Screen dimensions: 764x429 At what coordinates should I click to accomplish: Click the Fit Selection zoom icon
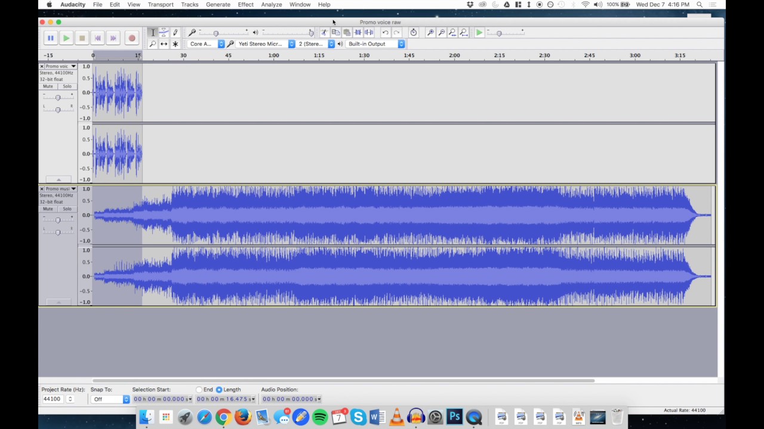(x=452, y=32)
